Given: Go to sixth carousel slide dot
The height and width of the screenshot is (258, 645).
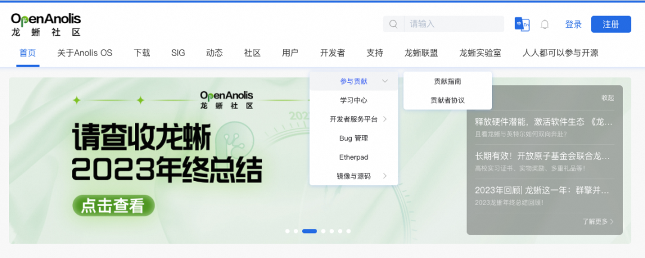Looking at the screenshot, I should coord(340,231).
